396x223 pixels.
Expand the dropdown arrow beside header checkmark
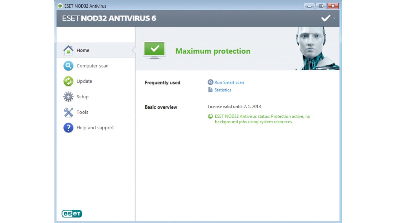click(x=334, y=18)
